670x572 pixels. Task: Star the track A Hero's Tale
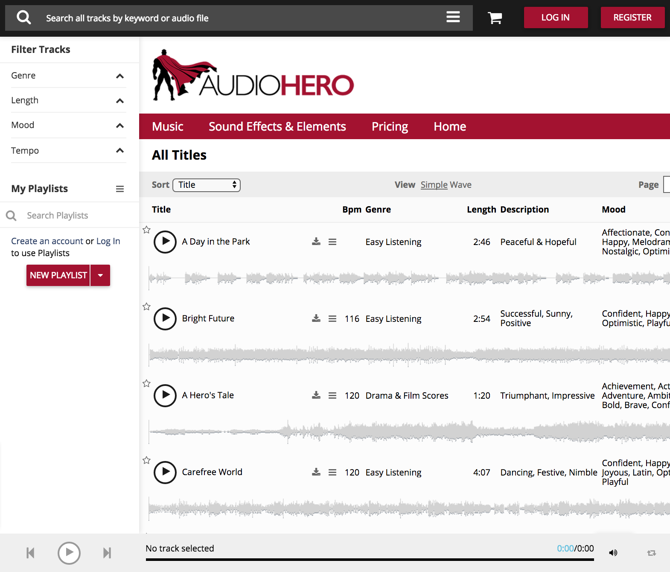(146, 383)
